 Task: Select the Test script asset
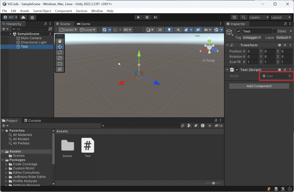coord(88,148)
